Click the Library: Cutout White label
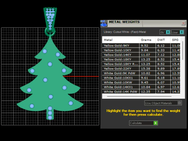The height and width of the screenshot is (141, 188). (125, 32)
